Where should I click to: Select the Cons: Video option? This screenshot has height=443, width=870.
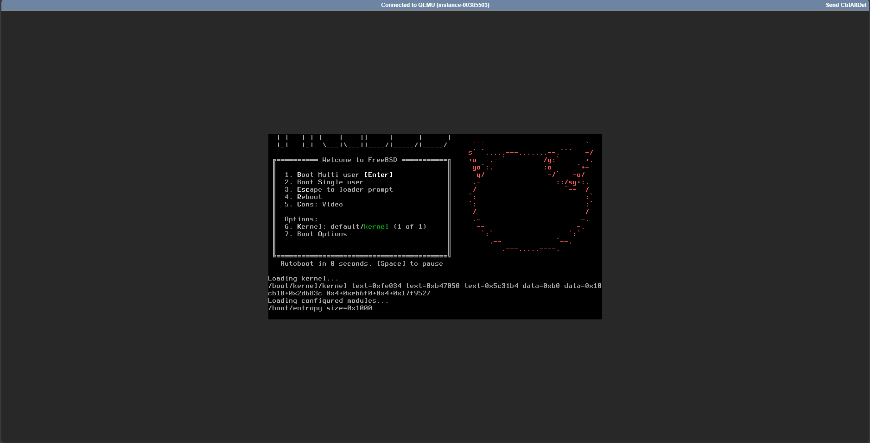[x=314, y=204]
